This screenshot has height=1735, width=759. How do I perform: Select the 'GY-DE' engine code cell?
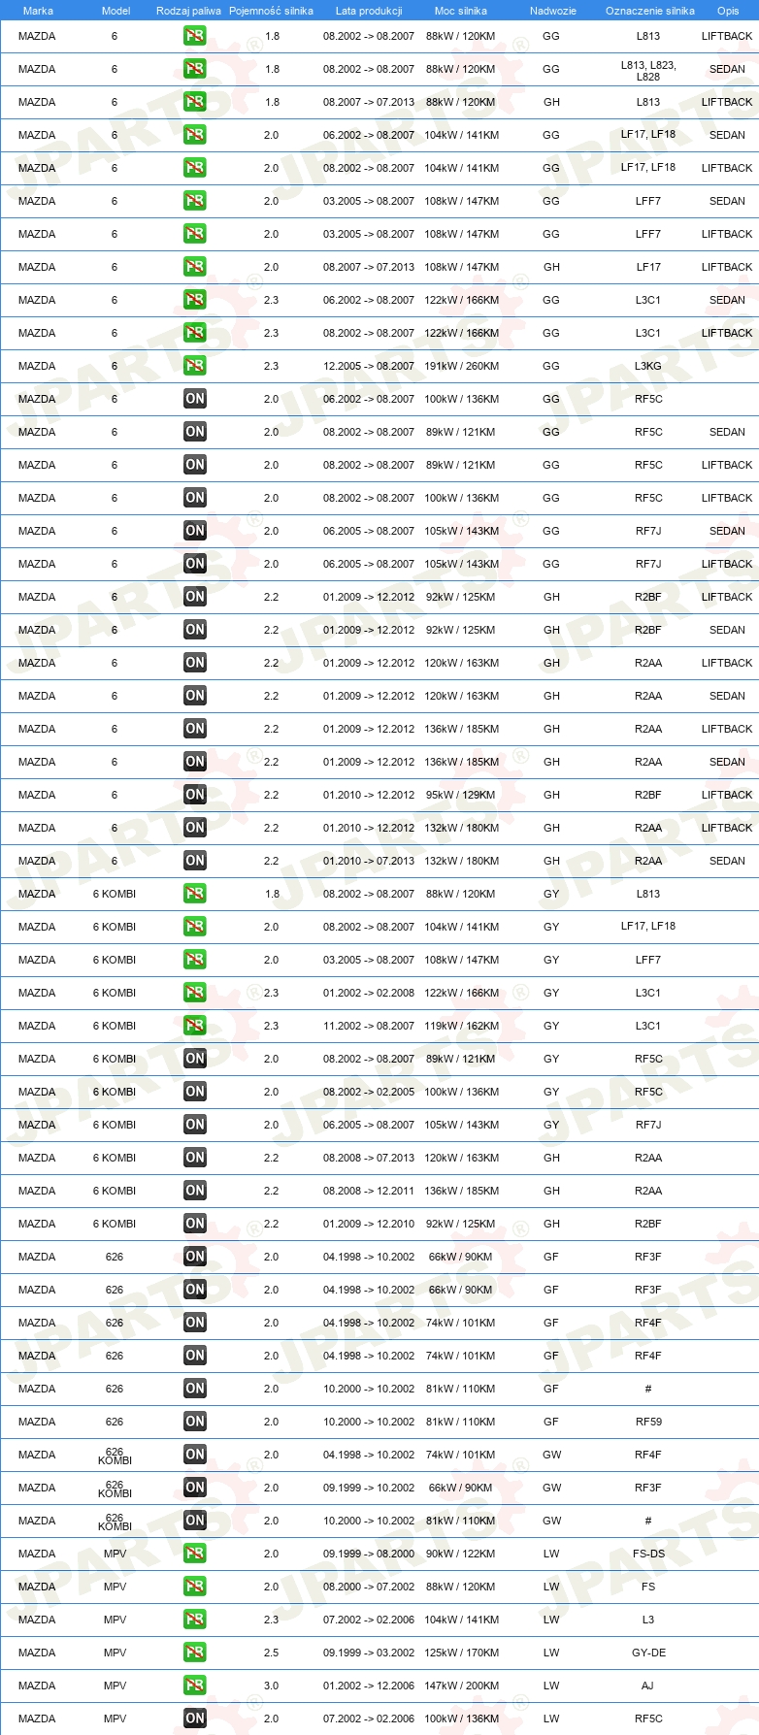[x=648, y=1653]
